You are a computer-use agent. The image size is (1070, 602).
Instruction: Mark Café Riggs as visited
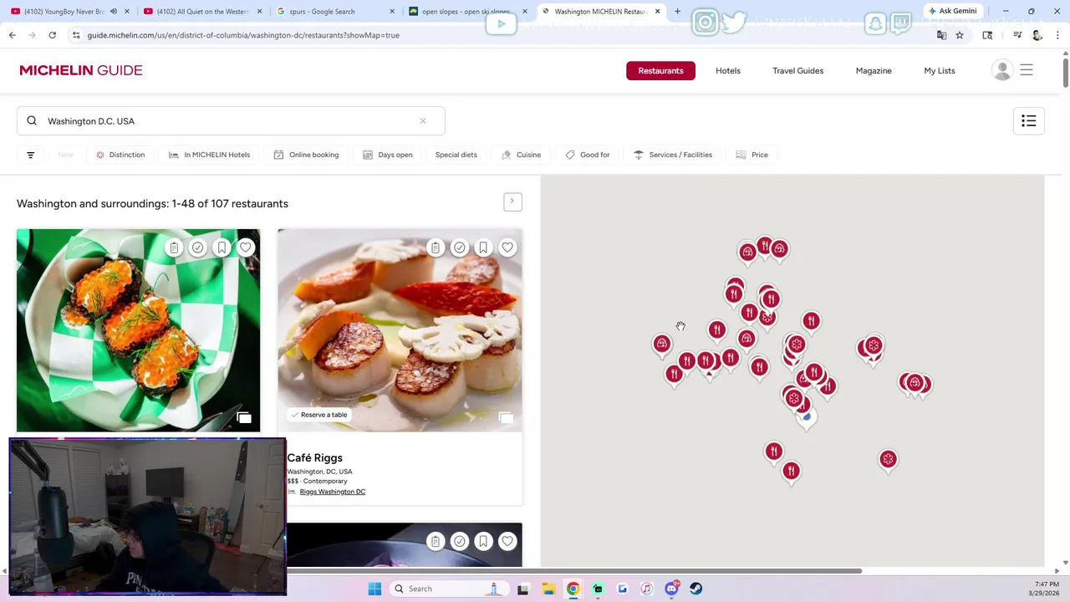tap(460, 247)
